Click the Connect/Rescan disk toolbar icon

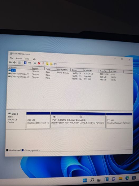point(35,63)
